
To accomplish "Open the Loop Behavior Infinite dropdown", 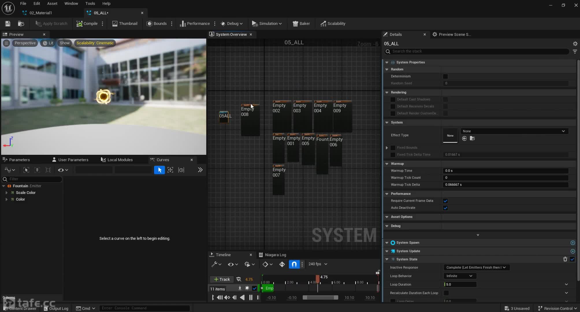I will click(x=460, y=276).
